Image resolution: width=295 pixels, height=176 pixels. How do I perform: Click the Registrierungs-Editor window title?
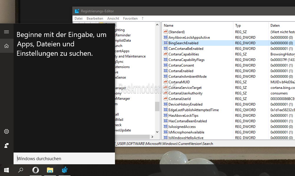pyautogui.click(x=97, y=11)
